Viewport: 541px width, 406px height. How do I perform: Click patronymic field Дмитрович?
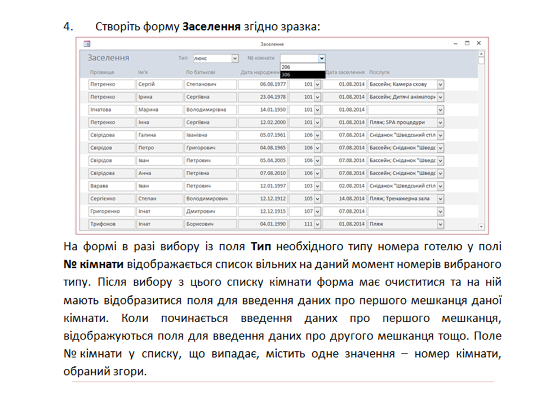point(210,211)
